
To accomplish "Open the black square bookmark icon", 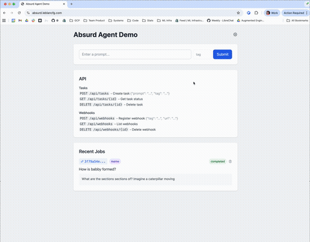I will point(40,21).
